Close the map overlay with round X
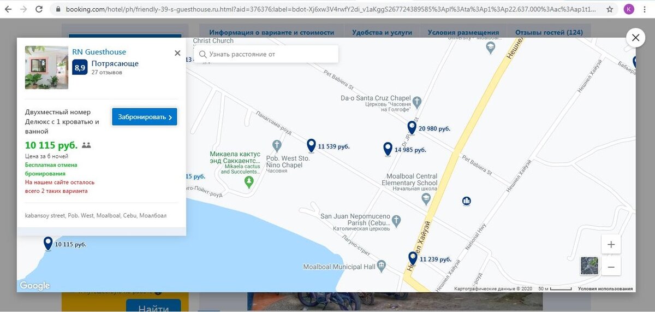The width and height of the screenshot is (655, 312). [x=635, y=38]
